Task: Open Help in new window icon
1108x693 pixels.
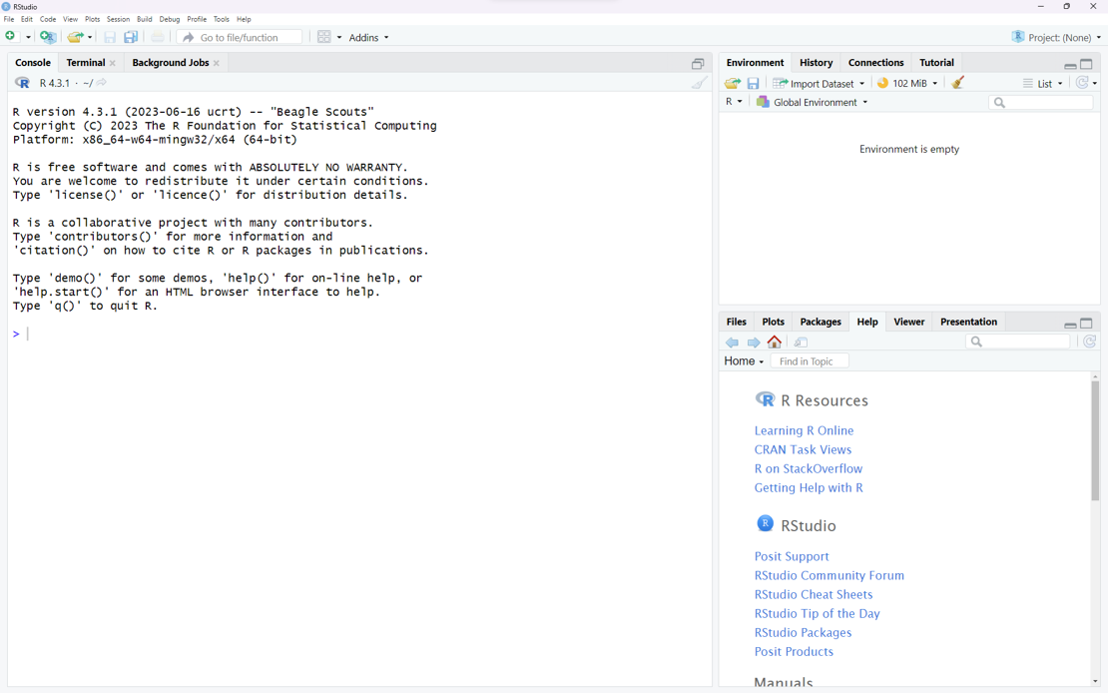Action: click(801, 343)
